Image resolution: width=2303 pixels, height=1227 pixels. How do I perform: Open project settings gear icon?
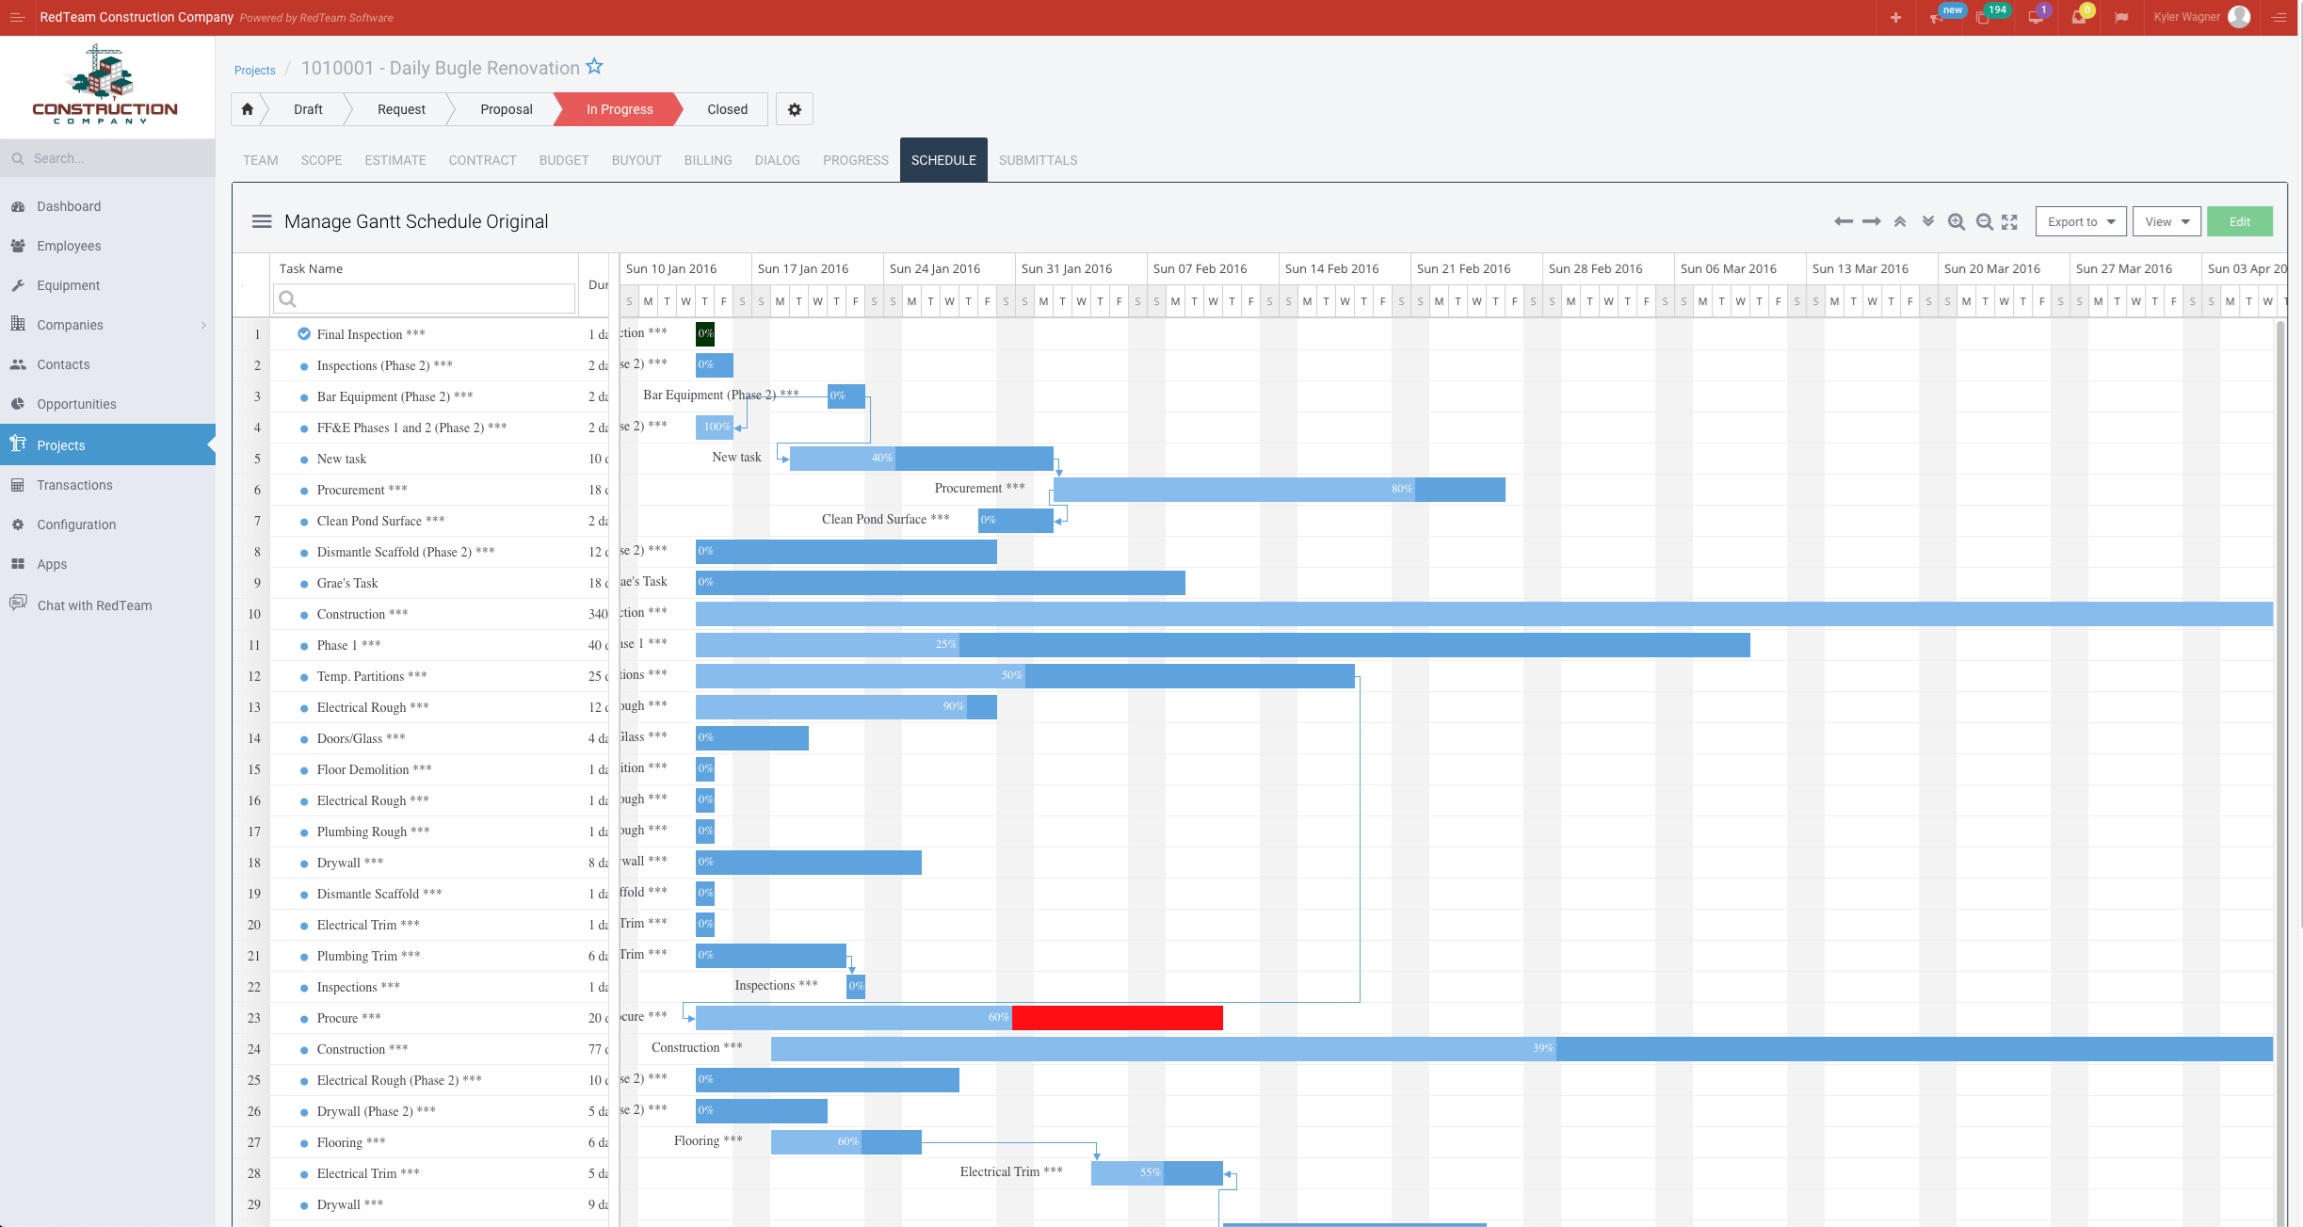(794, 109)
